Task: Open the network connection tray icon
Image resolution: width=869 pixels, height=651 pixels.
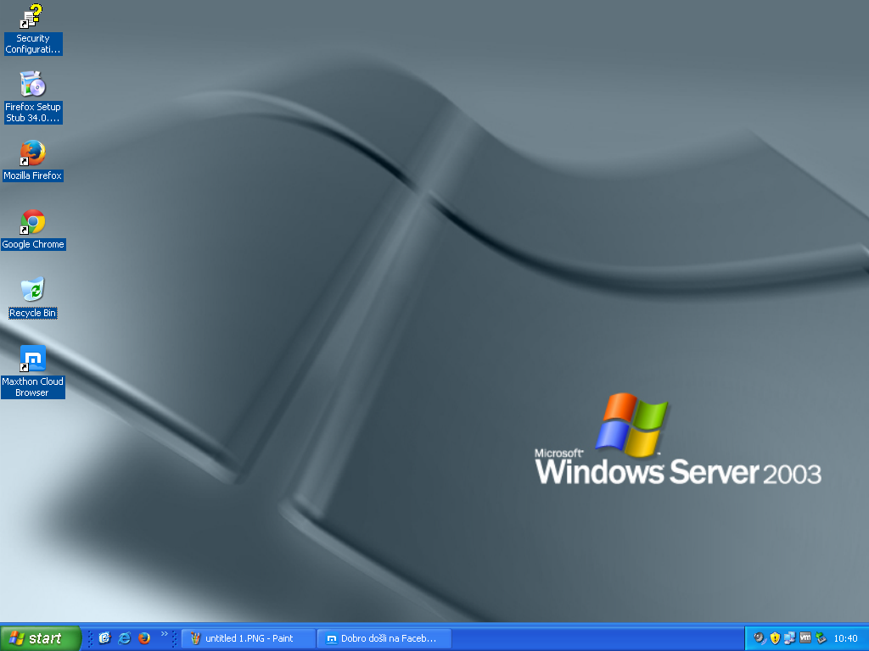Action: tap(790, 638)
